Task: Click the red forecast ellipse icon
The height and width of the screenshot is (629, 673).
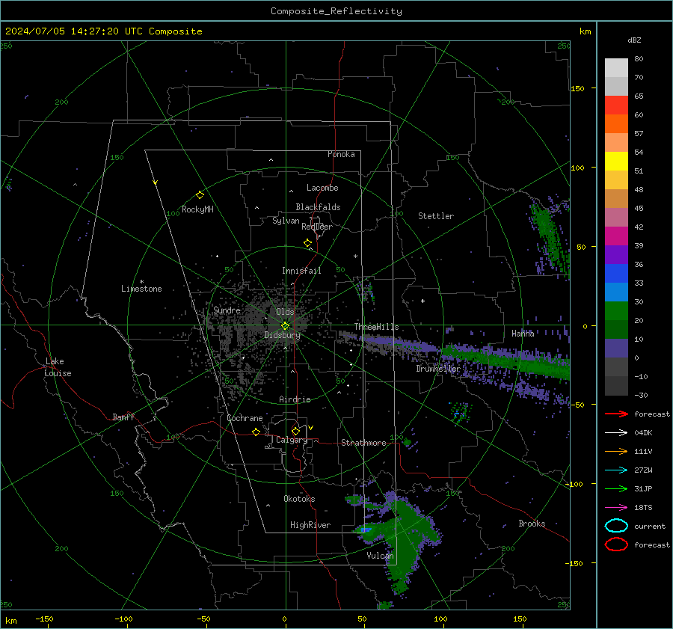Action: click(x=616, y=544)
